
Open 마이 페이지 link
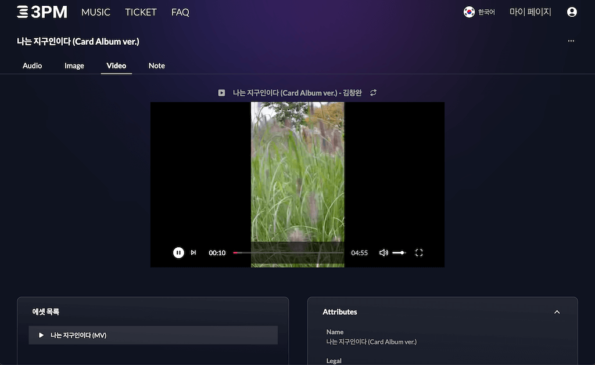530,12
